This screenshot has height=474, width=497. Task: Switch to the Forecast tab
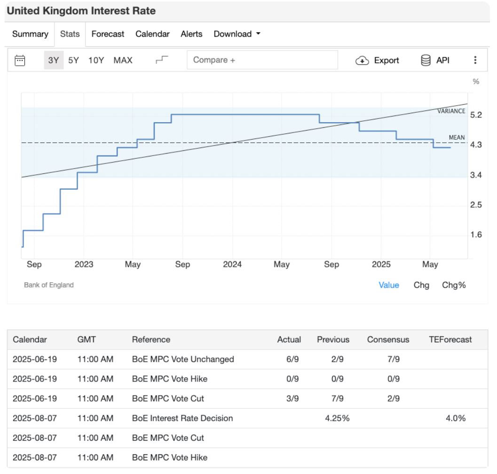[108, 34]
